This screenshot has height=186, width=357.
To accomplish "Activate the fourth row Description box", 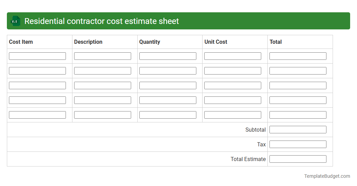I will (x=102, y=100).
